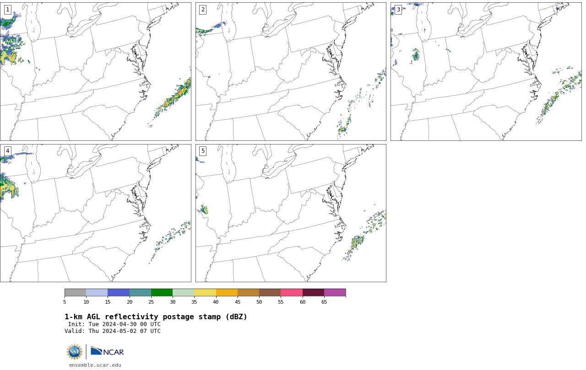Click the colorbar tick label 65
This screenshot has width=586, height=370.
coord(324,302)
